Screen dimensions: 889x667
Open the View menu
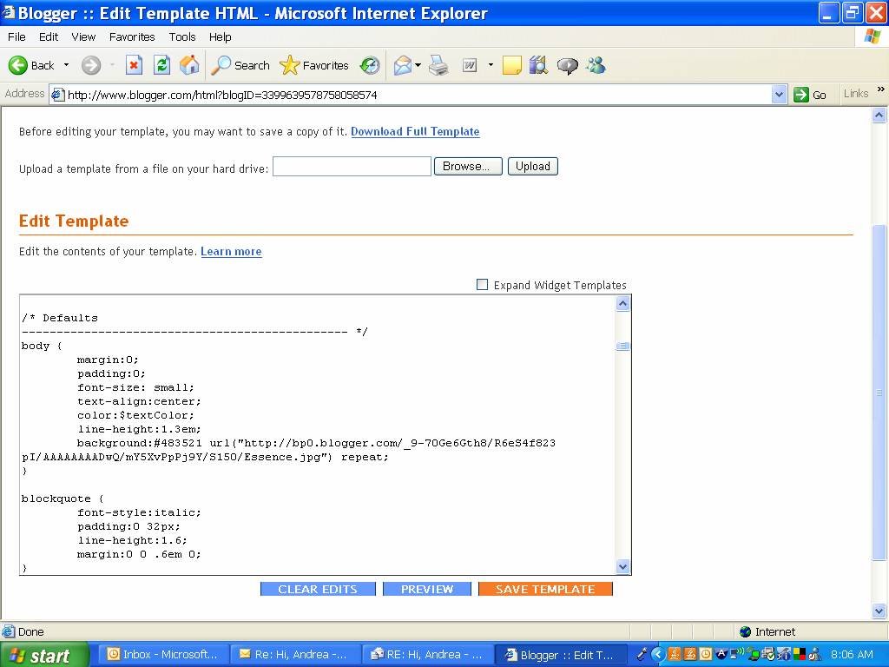click(83, 36)
